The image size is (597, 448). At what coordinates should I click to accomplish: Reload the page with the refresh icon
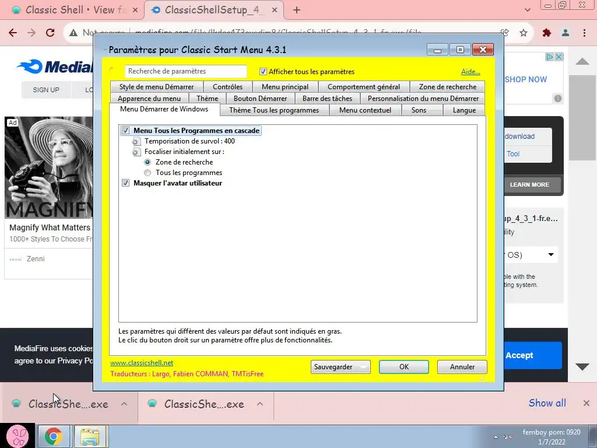(x=50, y=33)
